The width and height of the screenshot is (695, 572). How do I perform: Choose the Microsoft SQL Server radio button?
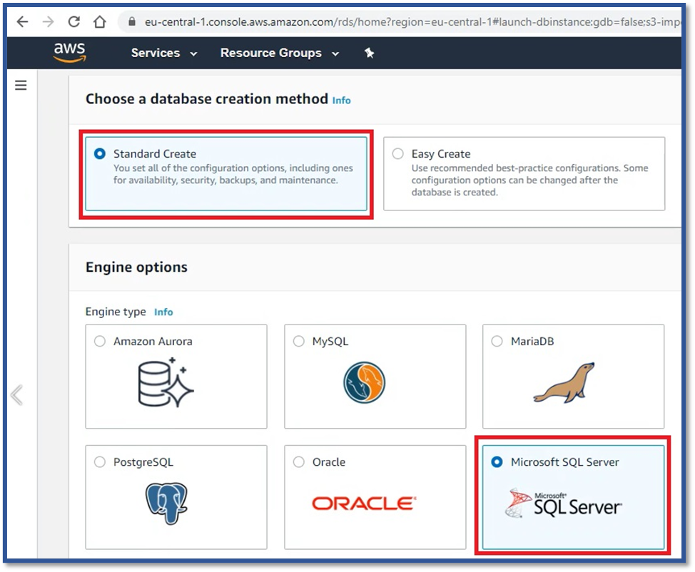497,462
